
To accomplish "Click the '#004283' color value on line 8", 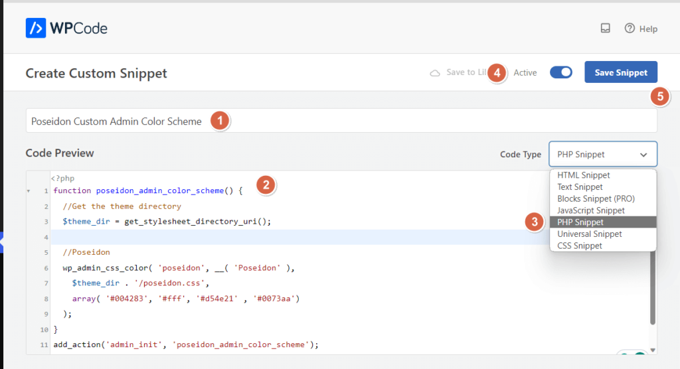I will [x=127, y=299].
